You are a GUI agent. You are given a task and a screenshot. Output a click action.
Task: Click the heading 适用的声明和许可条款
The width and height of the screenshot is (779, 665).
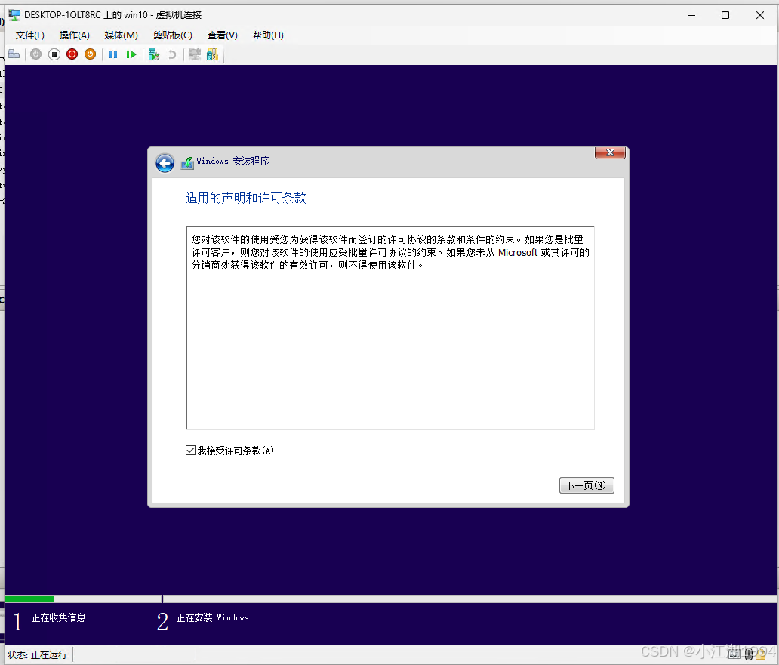(246, 199)
